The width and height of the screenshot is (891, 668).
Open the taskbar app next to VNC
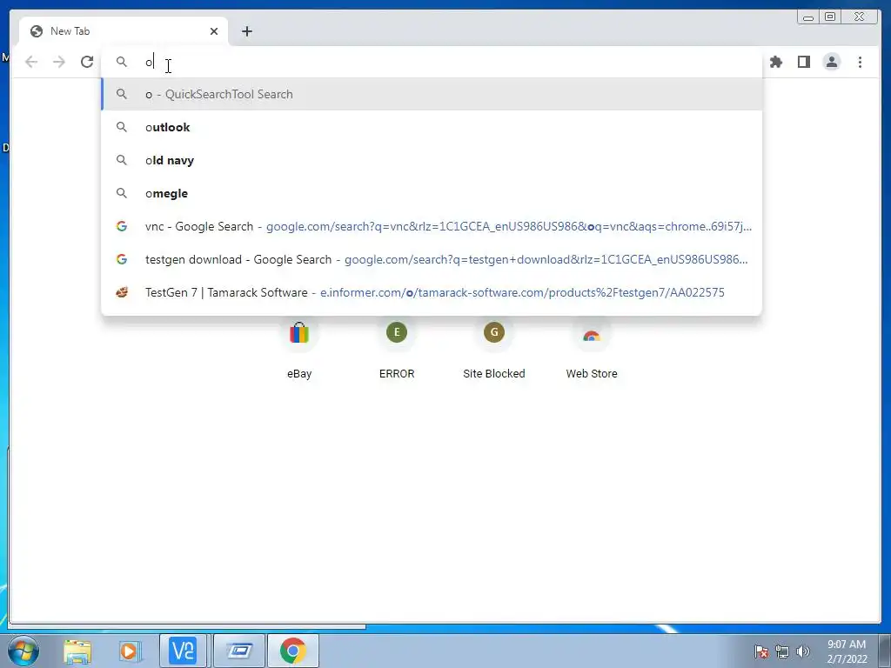point(239,651)
